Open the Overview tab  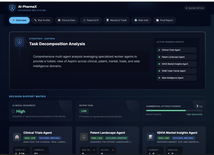tap(19, 20)
